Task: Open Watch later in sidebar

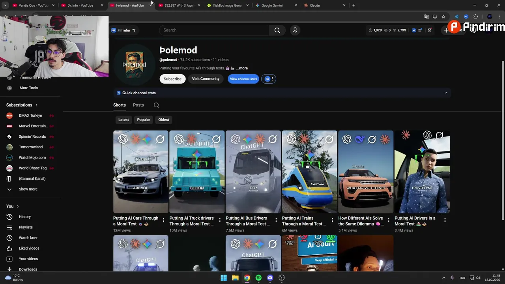Action: click(28, 238)
